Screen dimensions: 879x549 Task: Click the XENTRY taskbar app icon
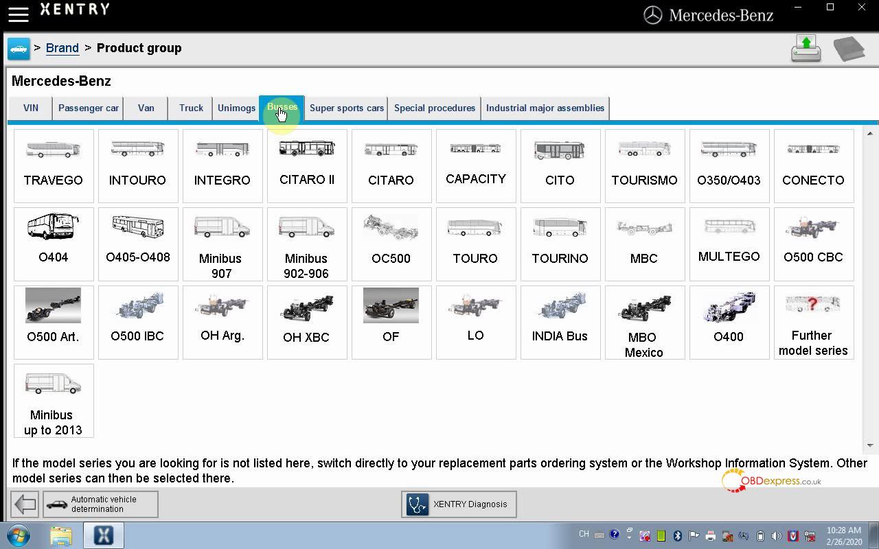point(104,535)
